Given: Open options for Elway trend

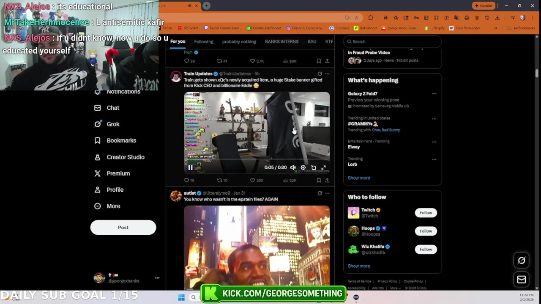Looking at the screenshot, I should [434, 142].
